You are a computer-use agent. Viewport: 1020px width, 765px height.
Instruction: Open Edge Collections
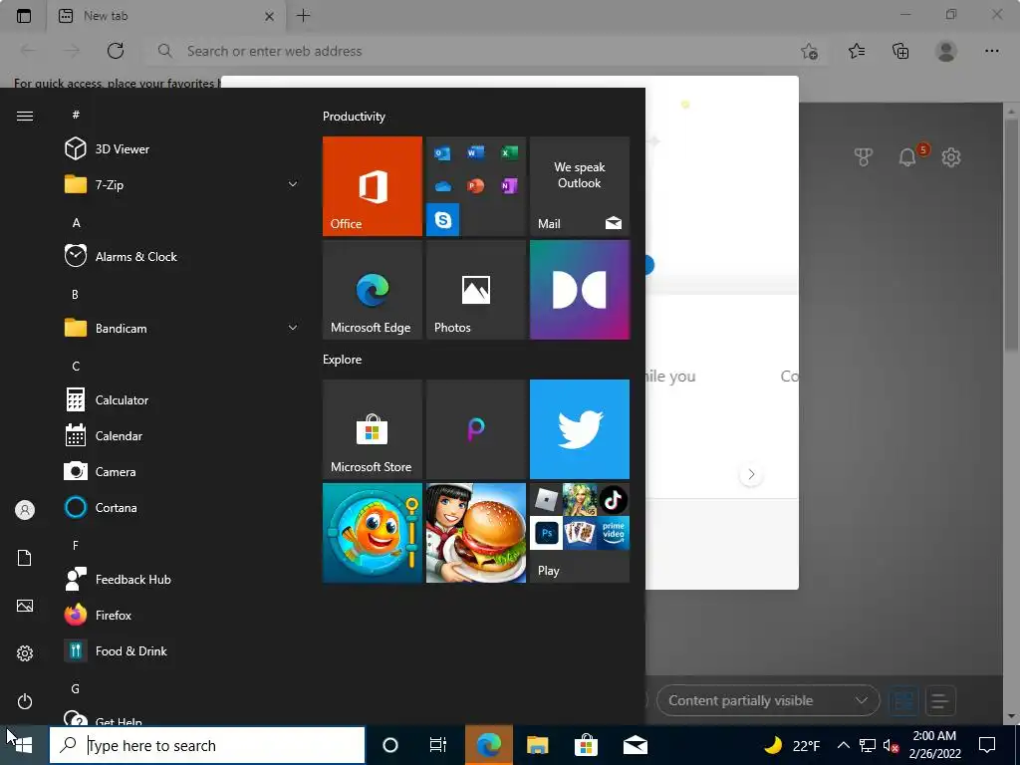[900, 51]
